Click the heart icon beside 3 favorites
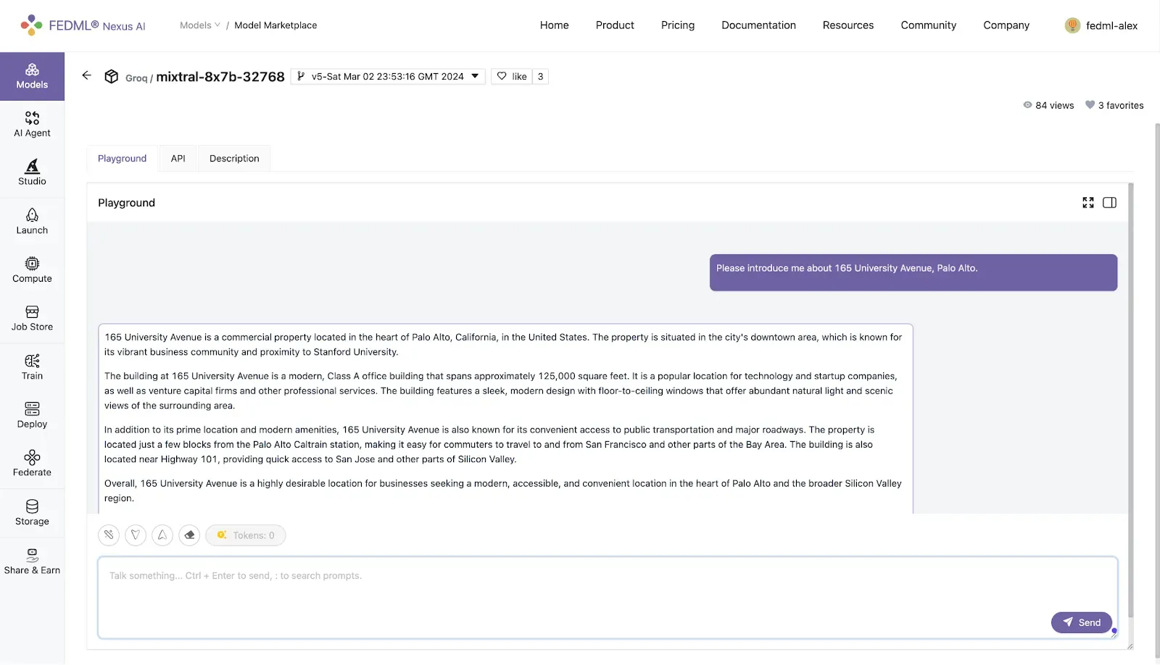The image size is (1160, 665). tap(1090, 105)
